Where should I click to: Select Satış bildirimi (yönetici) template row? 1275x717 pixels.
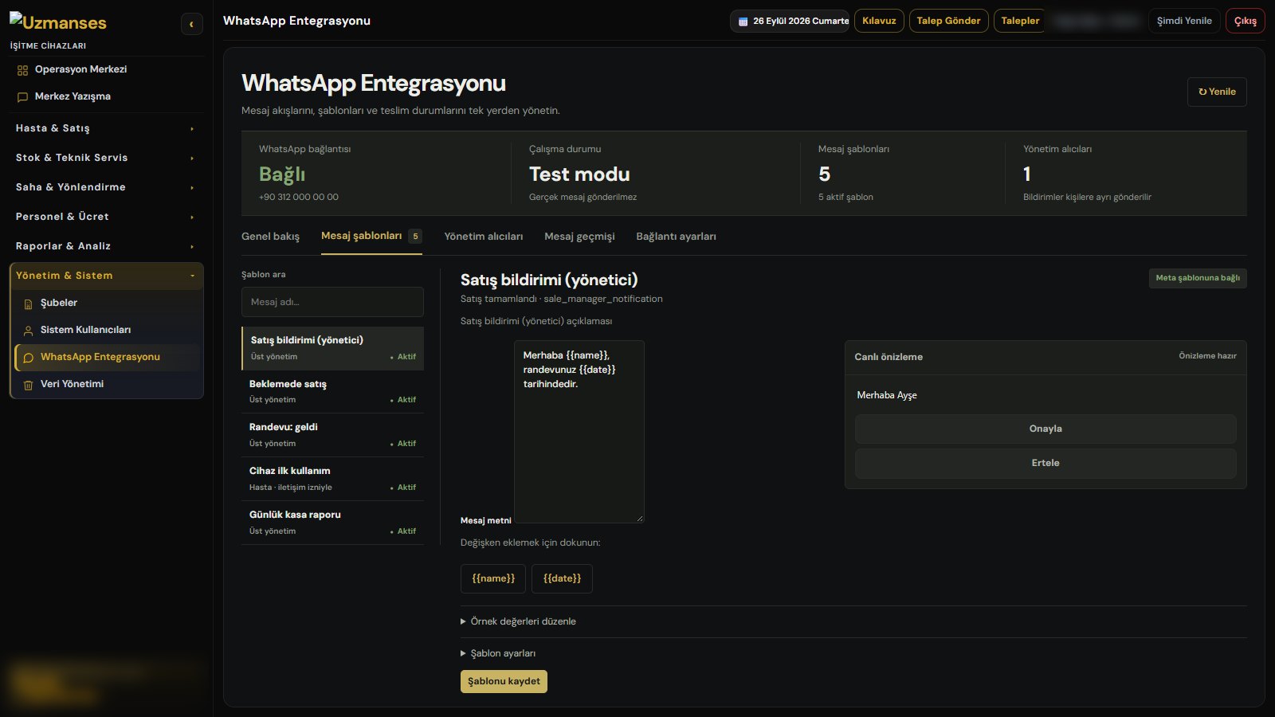pos(332,348)
